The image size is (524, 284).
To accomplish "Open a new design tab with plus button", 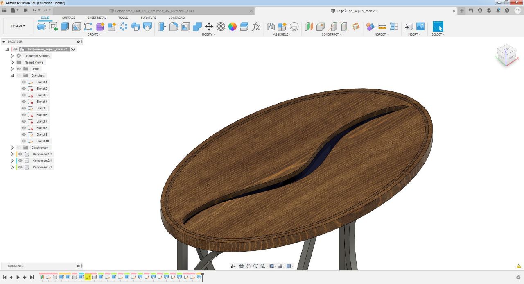I will point(462,11).
